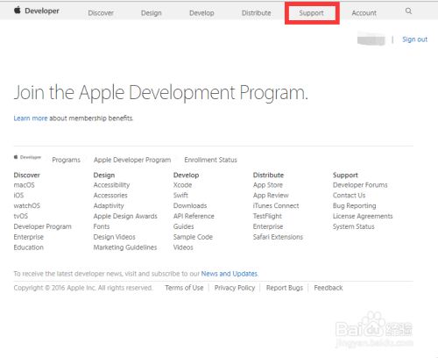Open the Terms of Use link
This screenshot has width=438, height=358.
tap(184, 288)
